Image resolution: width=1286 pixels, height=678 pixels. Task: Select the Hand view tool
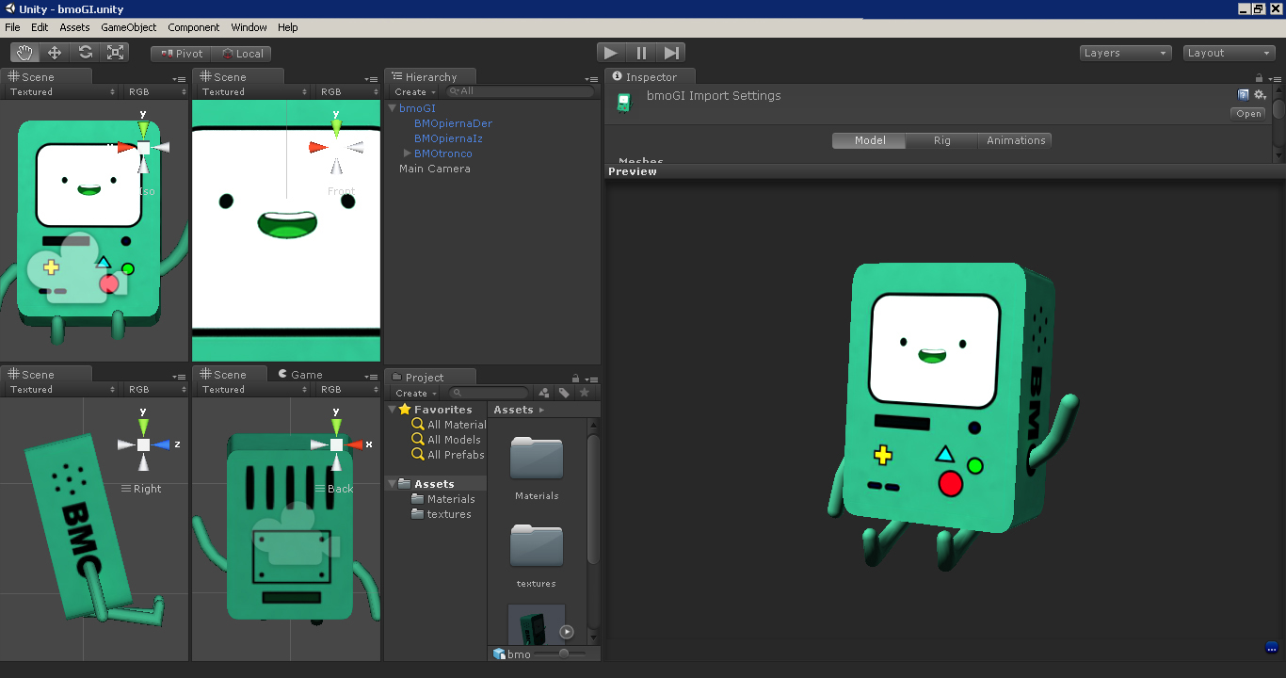click(24, 53)
